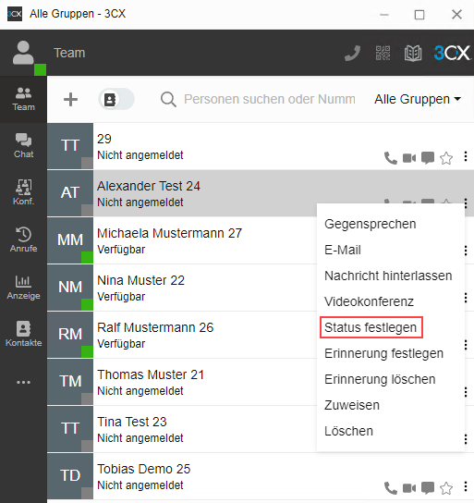
Task: Open the phonebook book icon in header
Action: click(x=413, y=54)
